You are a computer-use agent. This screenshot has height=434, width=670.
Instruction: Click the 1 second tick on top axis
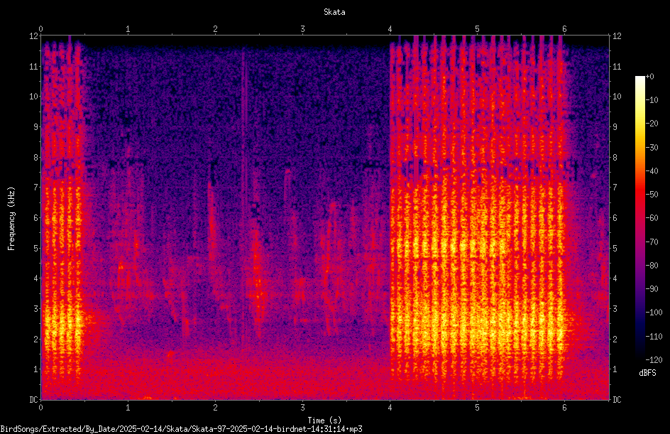[128, 29]
